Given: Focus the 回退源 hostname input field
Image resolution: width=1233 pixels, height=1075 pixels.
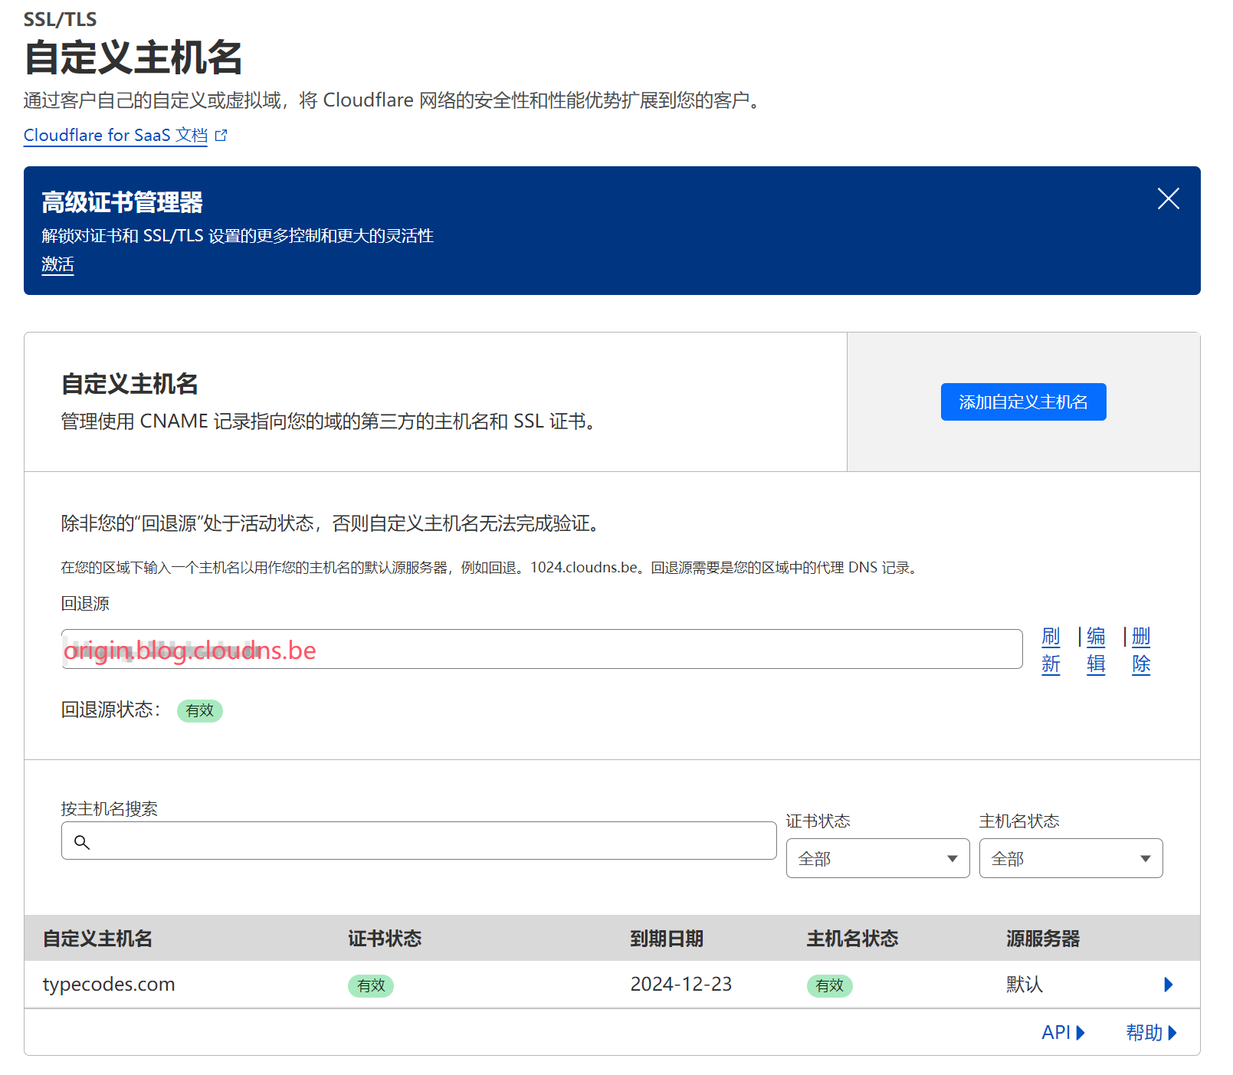Looking at the screenshot, I should tap(542, 649).
